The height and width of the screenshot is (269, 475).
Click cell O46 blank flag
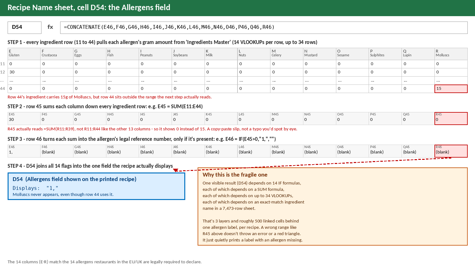(352, 151)
